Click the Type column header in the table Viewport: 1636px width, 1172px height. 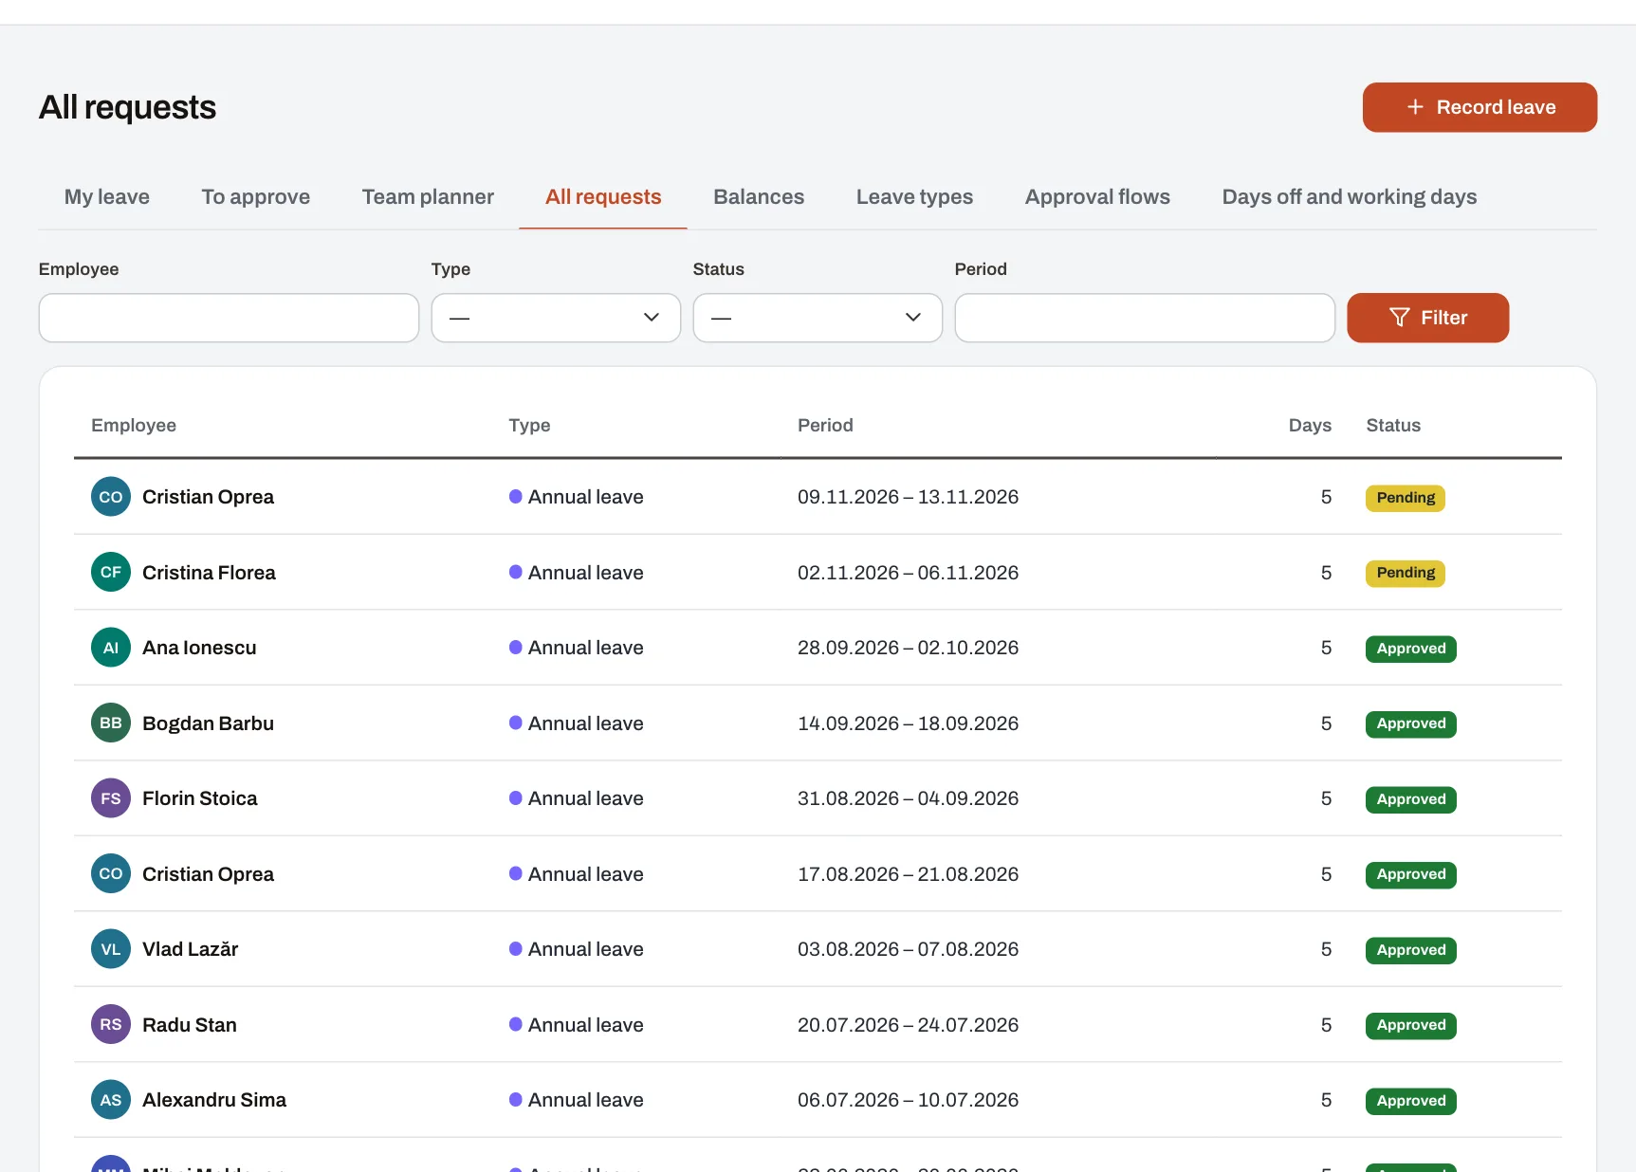tap(529, 425)
